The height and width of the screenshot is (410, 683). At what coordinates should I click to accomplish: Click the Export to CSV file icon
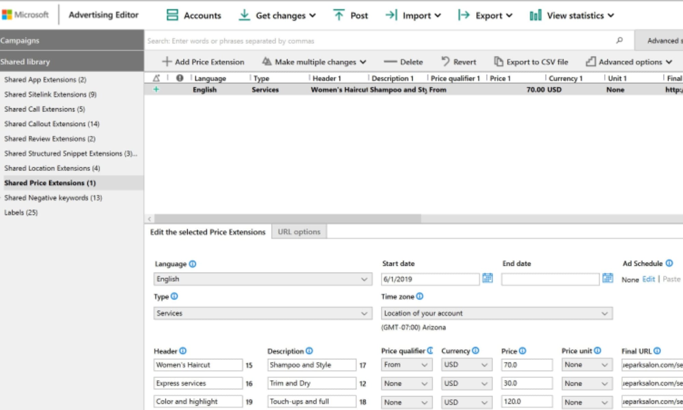[499, 61]
